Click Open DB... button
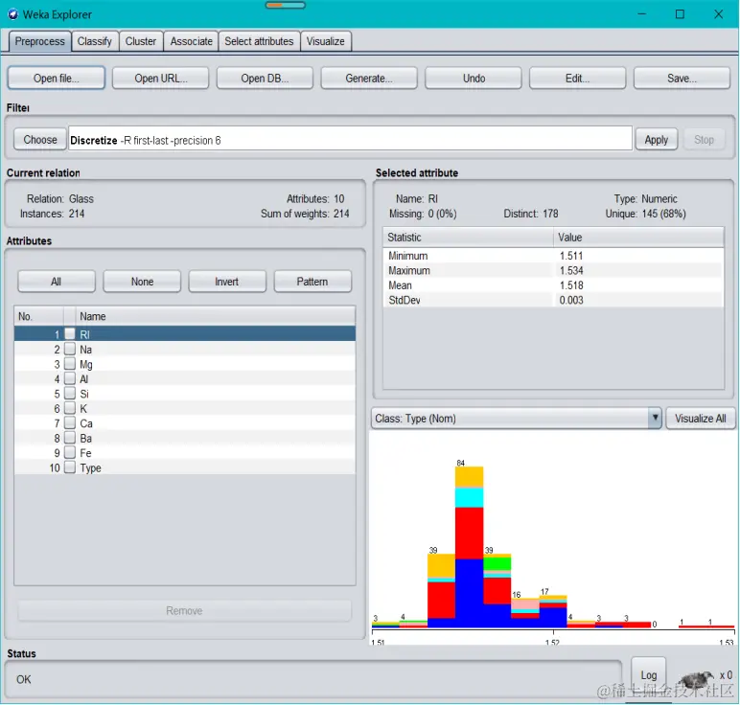This screenshot has height=705, width=740. [265, 78]
